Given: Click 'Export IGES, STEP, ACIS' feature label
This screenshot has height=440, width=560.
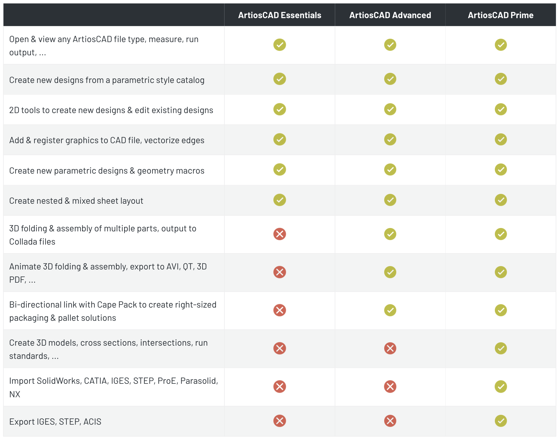Looking at the screenshot, I should (55, 422).
